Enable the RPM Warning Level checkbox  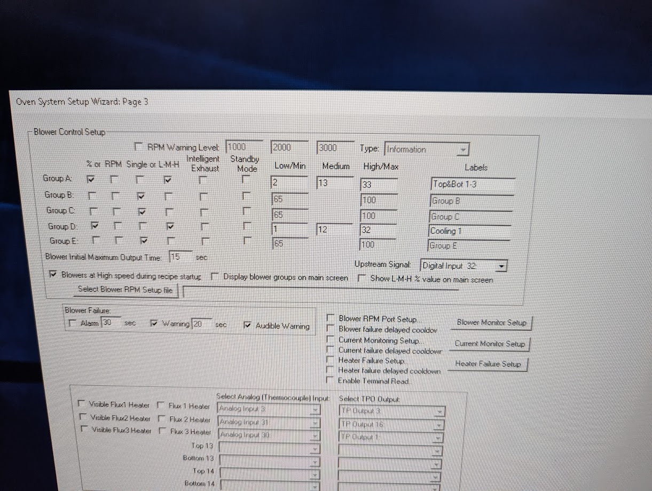pyautogui.click(x=139, y=147)
